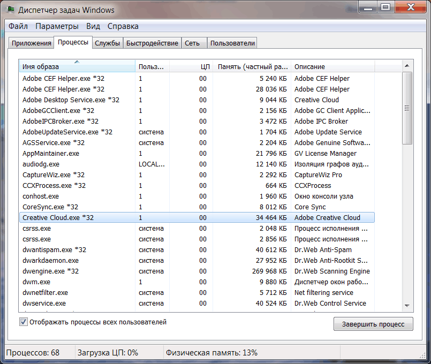Sort by ЦП column header
The image size is (431, 364).
pyautogui.click(x=191, y=66)
